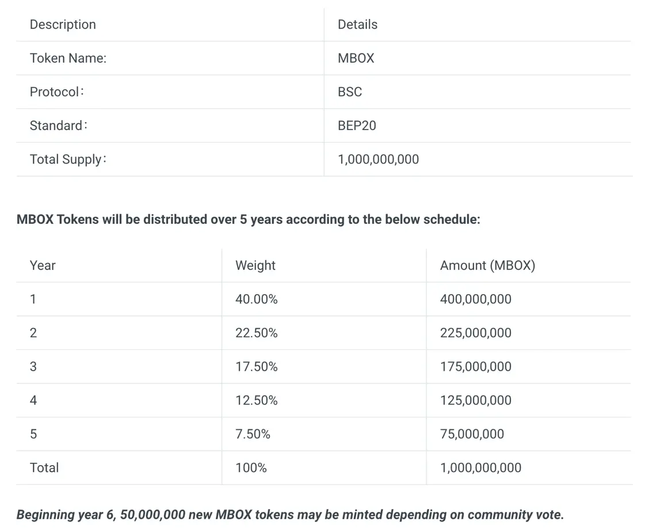The image size is (645, 529).
Task: Click the BEP20 standard value
Action: pos(357,125)
